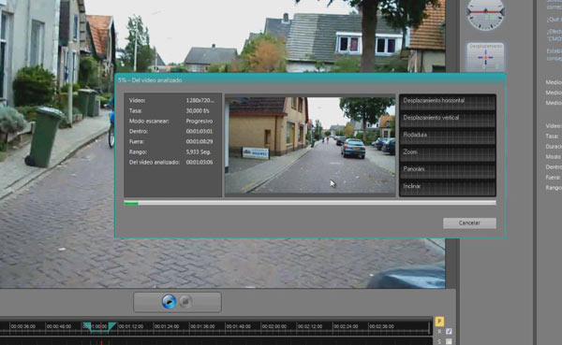Click timeline at 00:02:00:00
The image size is (562, 345).
coord(274,326)
